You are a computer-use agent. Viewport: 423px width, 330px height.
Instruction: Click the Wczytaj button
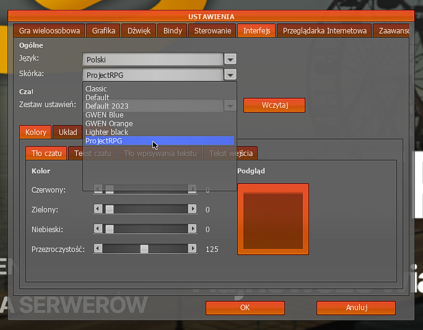274,105
